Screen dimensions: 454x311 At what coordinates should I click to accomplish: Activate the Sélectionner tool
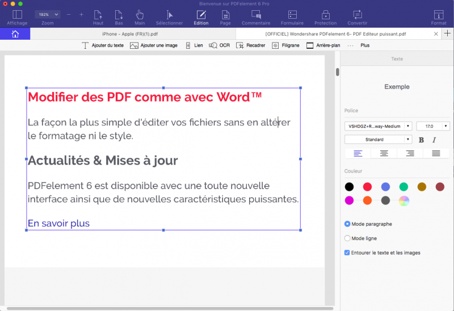(169, 15)
